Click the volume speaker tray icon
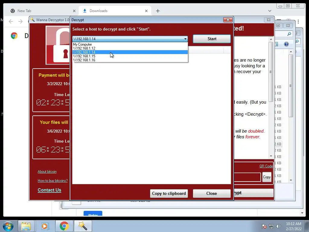 (x=278, y=226)
